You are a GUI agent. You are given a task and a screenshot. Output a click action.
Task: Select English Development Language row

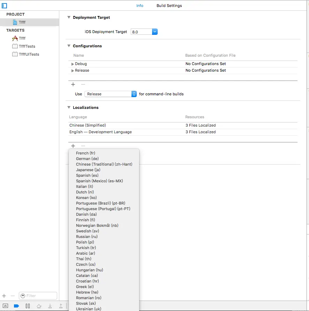point(183,132)
